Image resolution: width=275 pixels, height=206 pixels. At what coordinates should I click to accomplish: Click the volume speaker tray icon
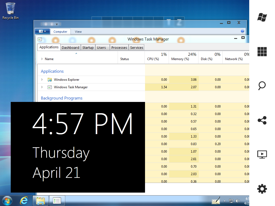click(237, 201)
